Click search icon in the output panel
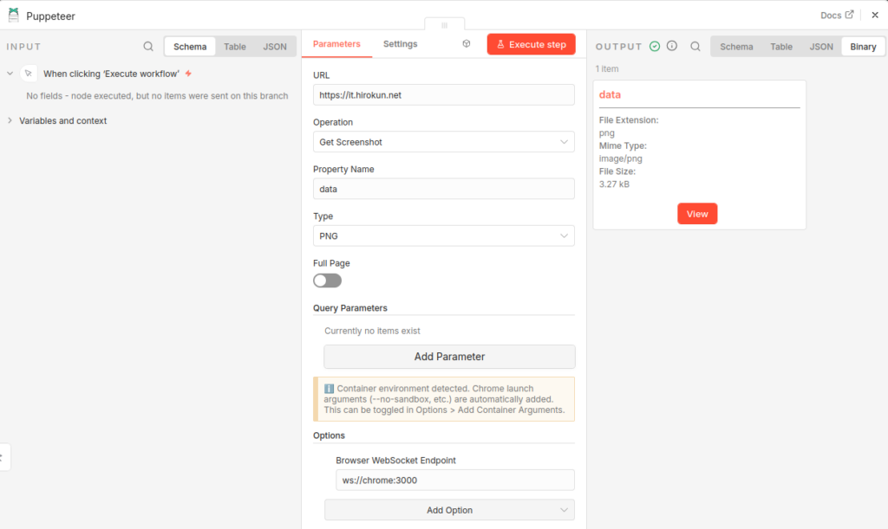The height and width of the screenshot is (529, 888). (x=695, y=47)
